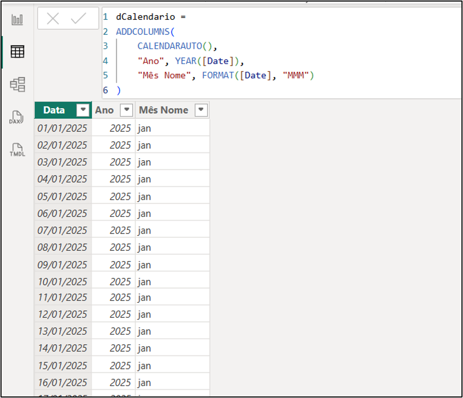Select date cell 08/01/2025
The width and height of the screenshot is (463, 398).
[63, 247]
